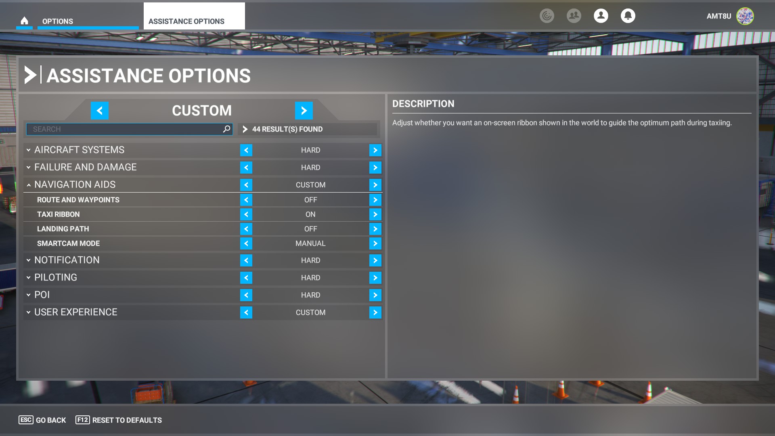Collapse the Navigation Aids section
Viewport: 775px width, 436px height.
click(x=29, y=184)
